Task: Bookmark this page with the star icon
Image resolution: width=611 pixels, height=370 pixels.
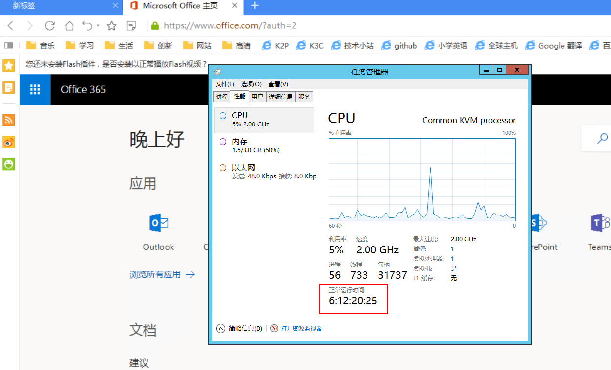Action: tap(112, 25)
